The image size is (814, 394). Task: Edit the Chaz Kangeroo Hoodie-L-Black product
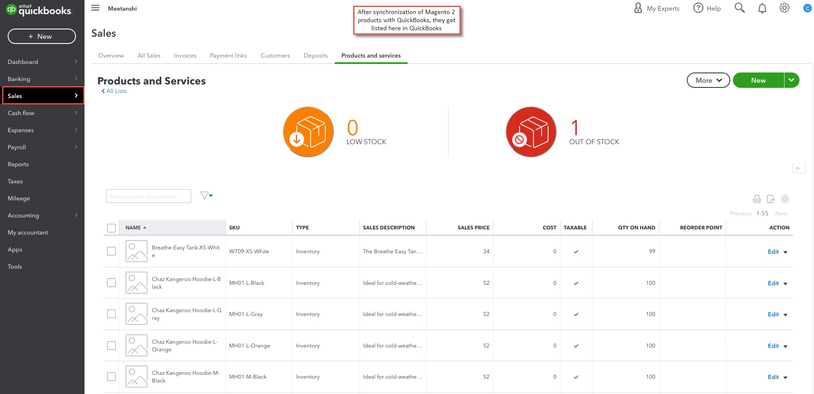[x=773, y=283]
